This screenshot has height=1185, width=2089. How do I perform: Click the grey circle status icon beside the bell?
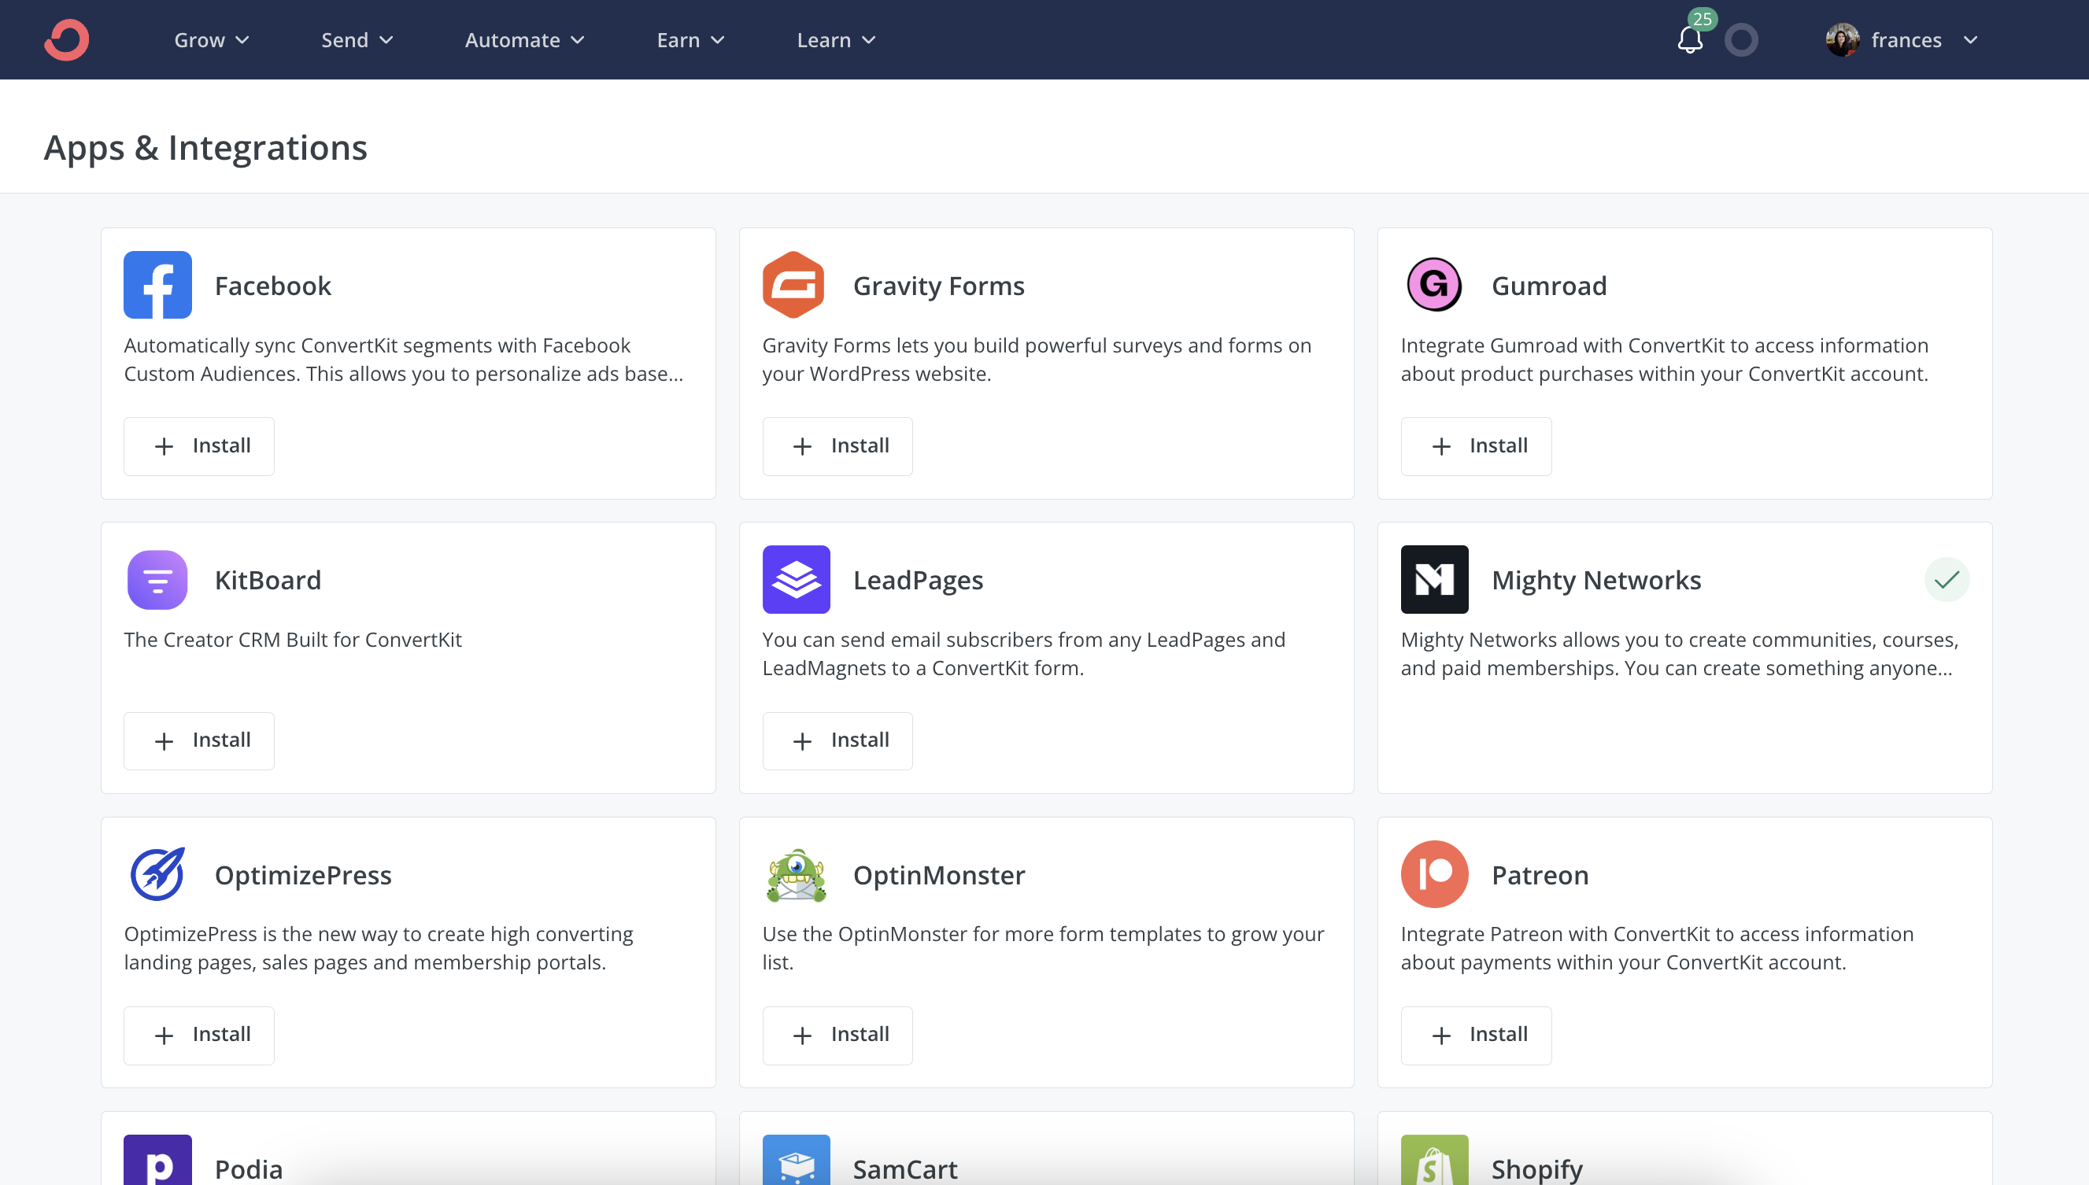[1741, 40]
